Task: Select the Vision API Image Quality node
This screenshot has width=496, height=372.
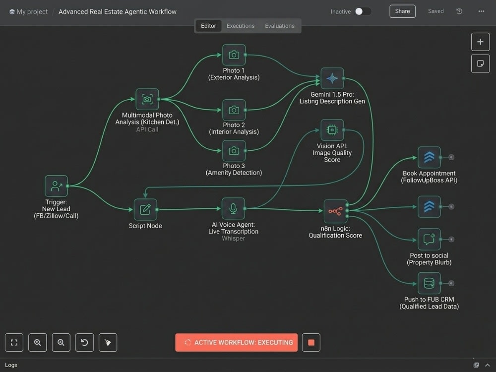Action: click(x=332, y=130)
